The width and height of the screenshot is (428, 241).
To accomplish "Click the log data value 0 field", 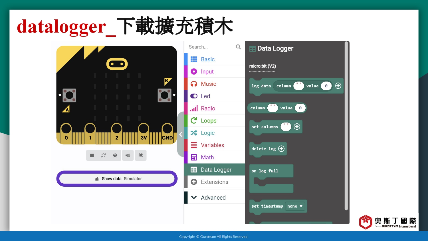I will tap(326, 86).
